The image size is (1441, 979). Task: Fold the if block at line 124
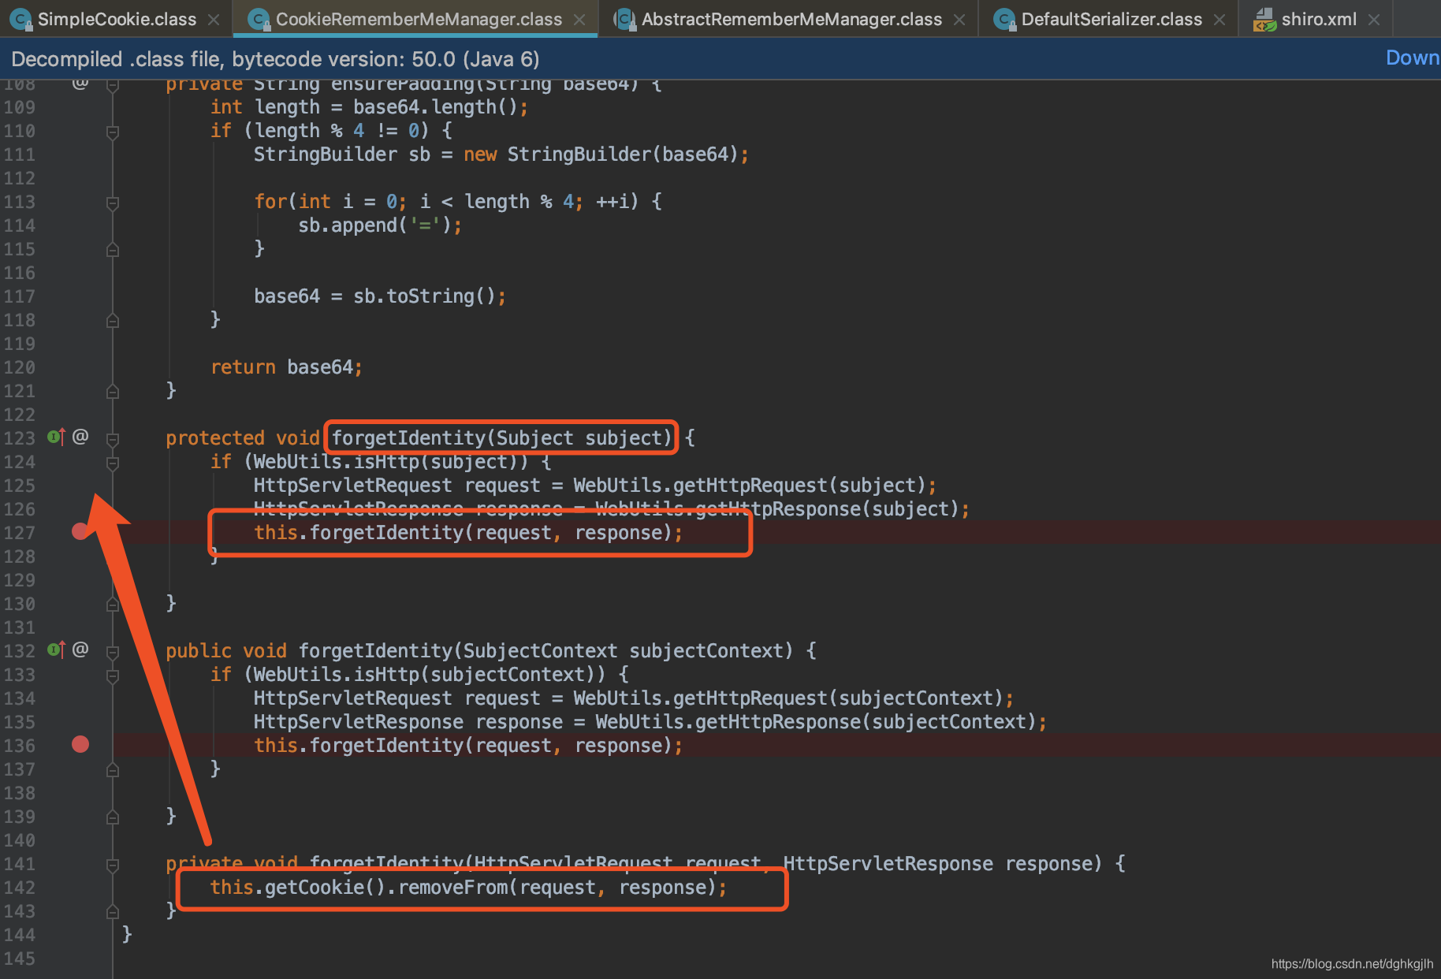pos(113,463)
